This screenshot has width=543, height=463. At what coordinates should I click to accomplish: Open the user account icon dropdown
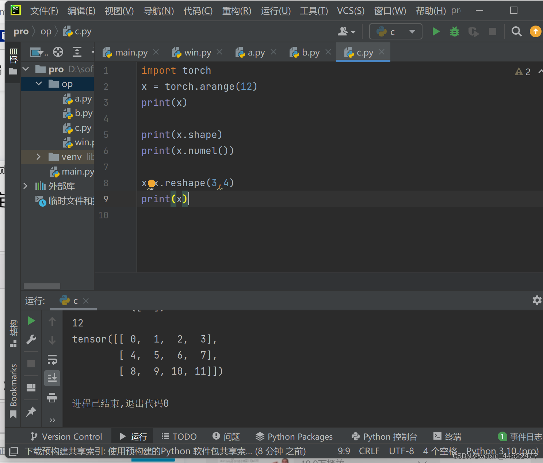tap(347, 32)
